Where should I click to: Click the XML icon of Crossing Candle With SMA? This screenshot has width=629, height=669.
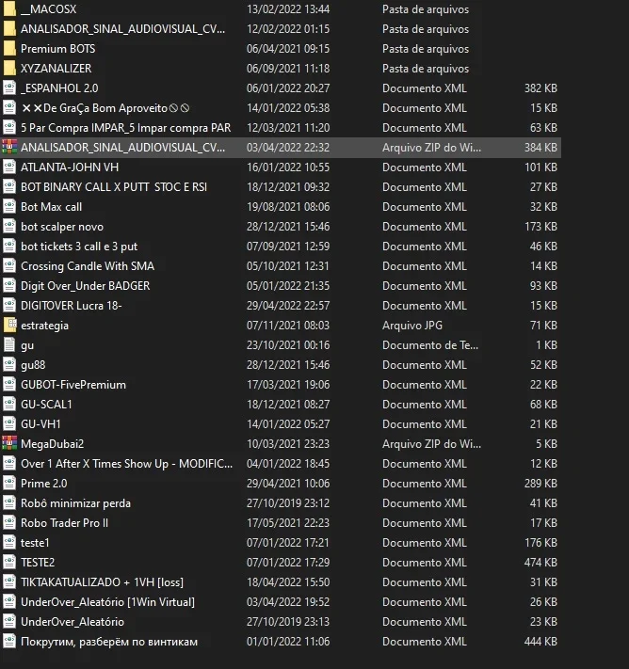click(x=9, y=265)
